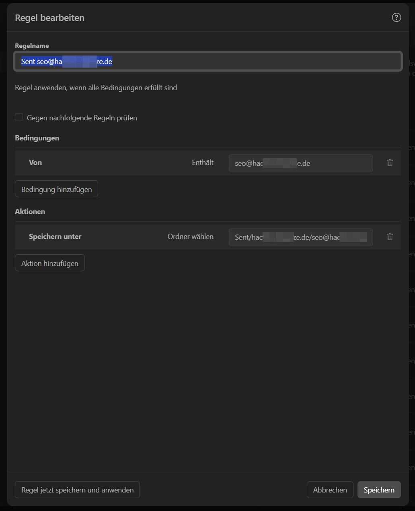
Task: Expand "Regel anwenden, wenn alle Bedingungen" selector
Action: pyautogui.click(x=96, y=88)
